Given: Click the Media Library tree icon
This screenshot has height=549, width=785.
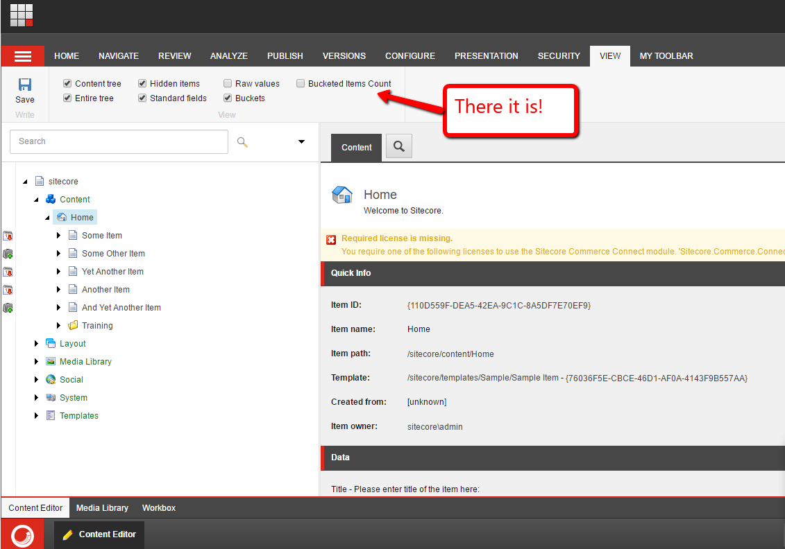Looking at the screenshot, I should pos(51,361).
